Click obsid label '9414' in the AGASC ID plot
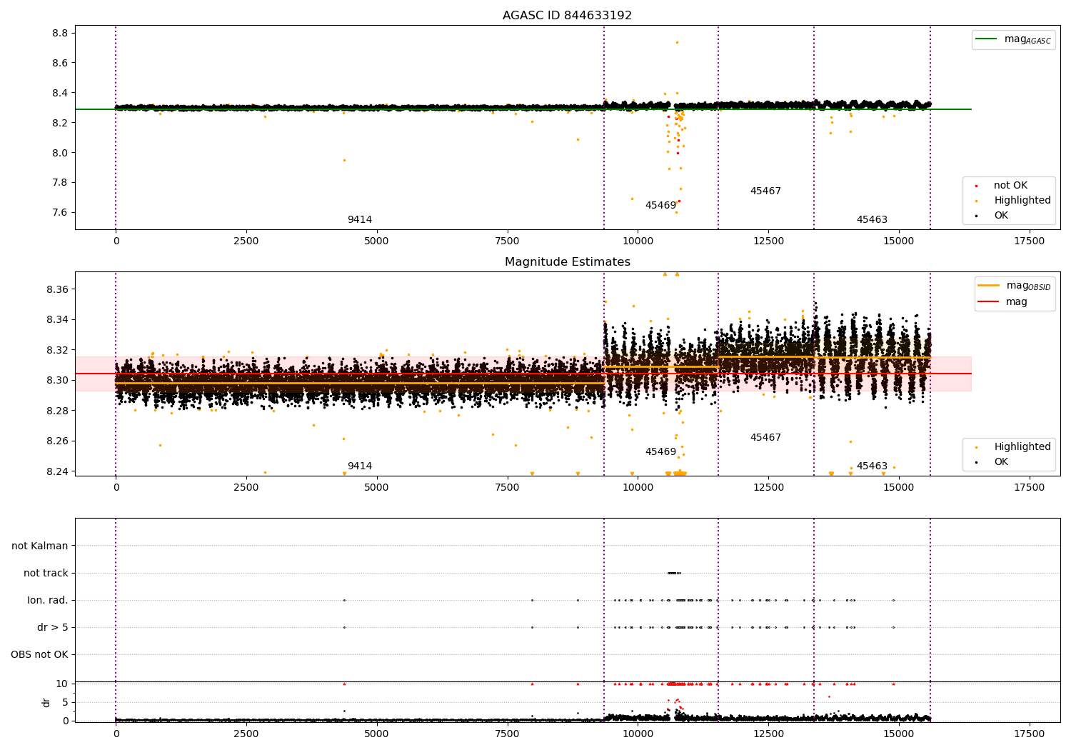 click(x=360, y=220)
